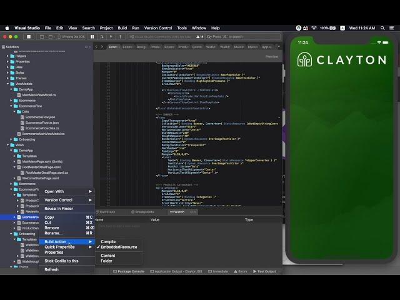This screenshot has width=400, height=300.
Task: Select EcommerceFlowData.cs in the tree
Action: tap(42, 128)
